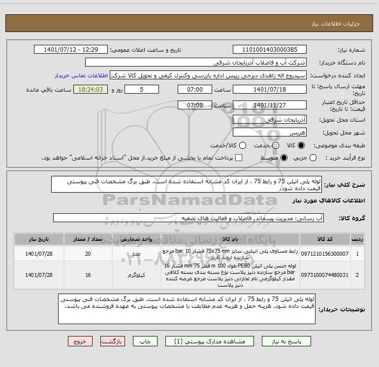The height and width of the screenshot is (367, 379).
Task: Click the remaining days field showing 5
Action: (142, 89)
